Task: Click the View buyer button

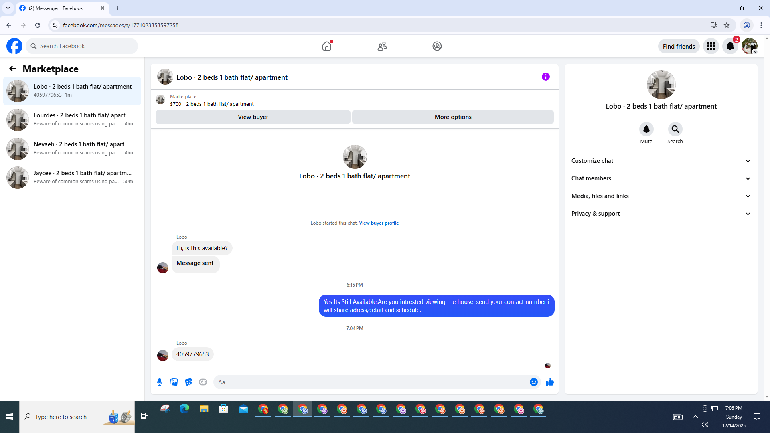Action: (253, 117)
